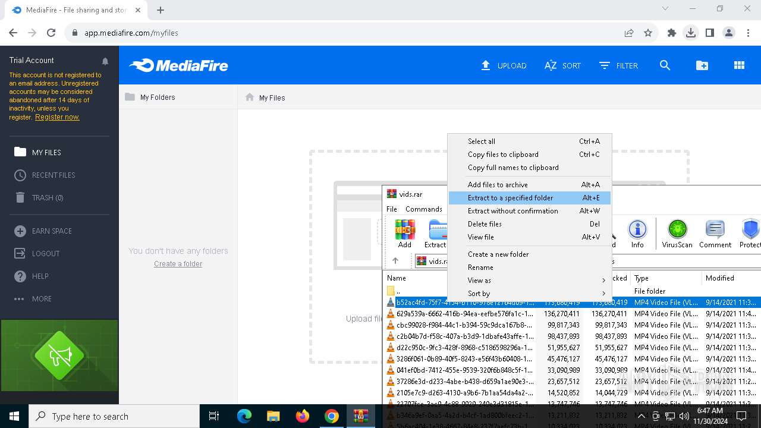Click the notifications bell in sidebar

(105, 61)
